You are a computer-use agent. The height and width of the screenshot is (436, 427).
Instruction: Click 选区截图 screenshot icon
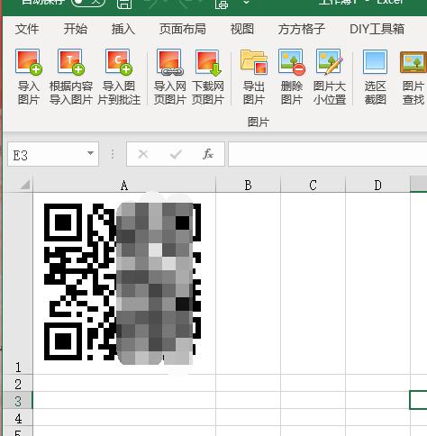pos(375,62)
